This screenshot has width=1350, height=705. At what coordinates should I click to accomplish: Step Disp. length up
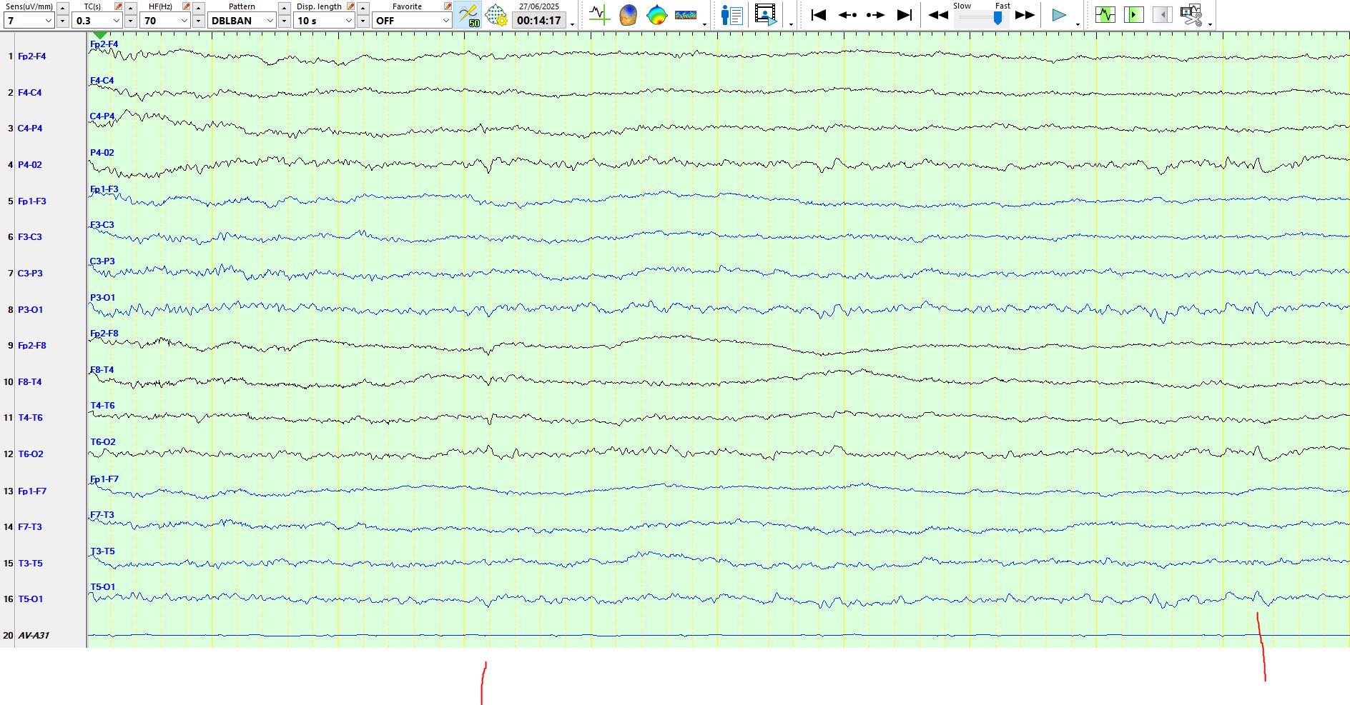click(363, 8)
